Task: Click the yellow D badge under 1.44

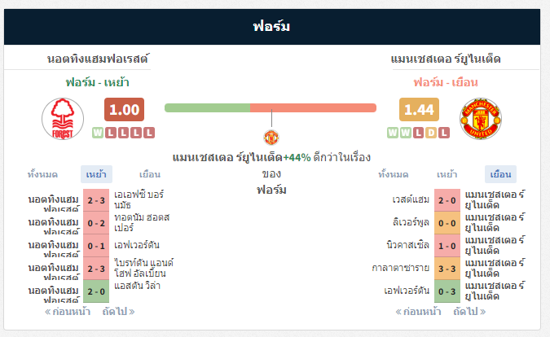Action: click(x=431, y=133)
